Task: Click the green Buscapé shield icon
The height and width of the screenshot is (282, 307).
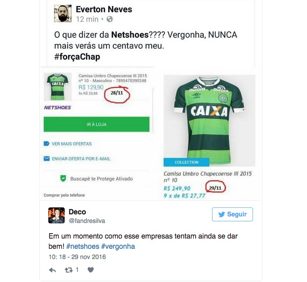Action: [x=63, y=178]
